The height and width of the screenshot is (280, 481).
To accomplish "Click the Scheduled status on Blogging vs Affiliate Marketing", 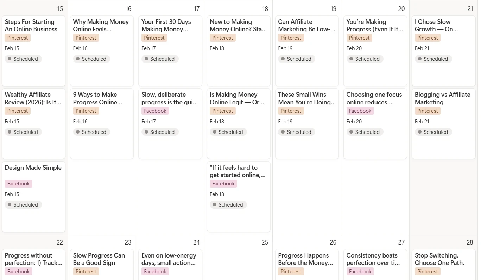I will [x=433, y=132].
